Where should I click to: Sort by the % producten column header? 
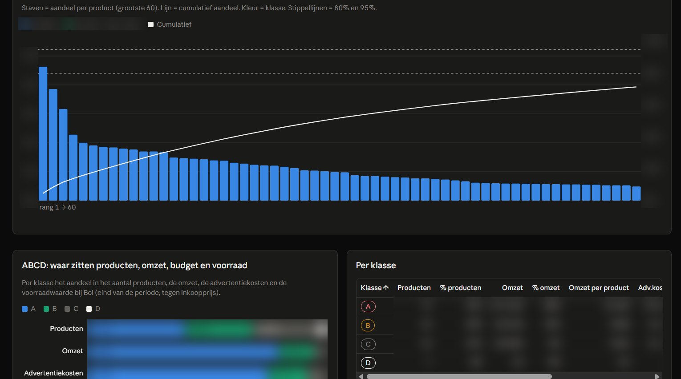460,288
